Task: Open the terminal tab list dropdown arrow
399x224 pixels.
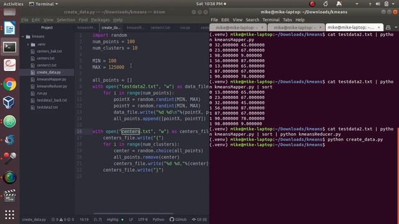Action: coord(396,27)
